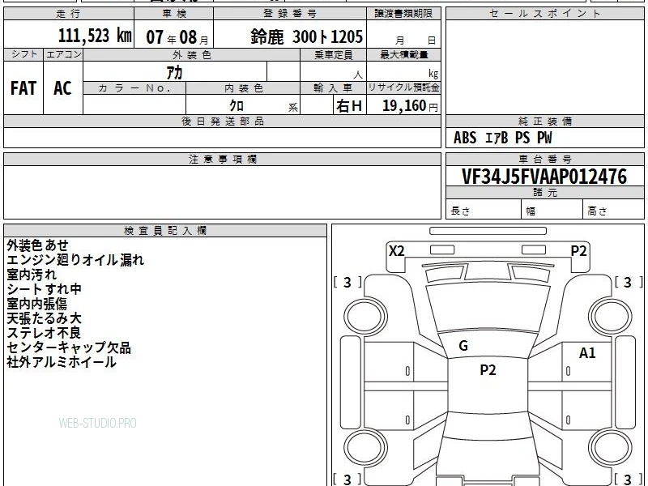
Task: Select equipment line ABS エアB PS PW
Action: [502, 138]
